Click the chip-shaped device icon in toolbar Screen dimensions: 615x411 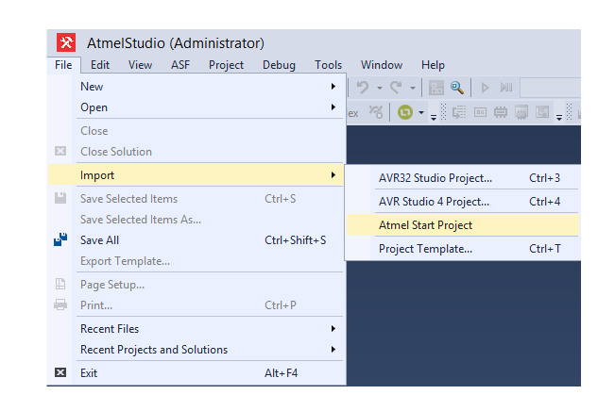click(x=501, y=113)
